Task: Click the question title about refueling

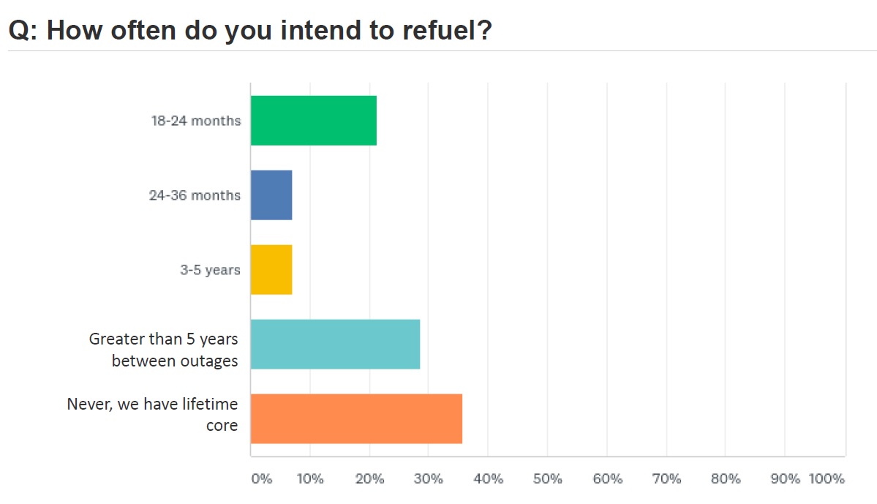Action: tap(249, 31)
